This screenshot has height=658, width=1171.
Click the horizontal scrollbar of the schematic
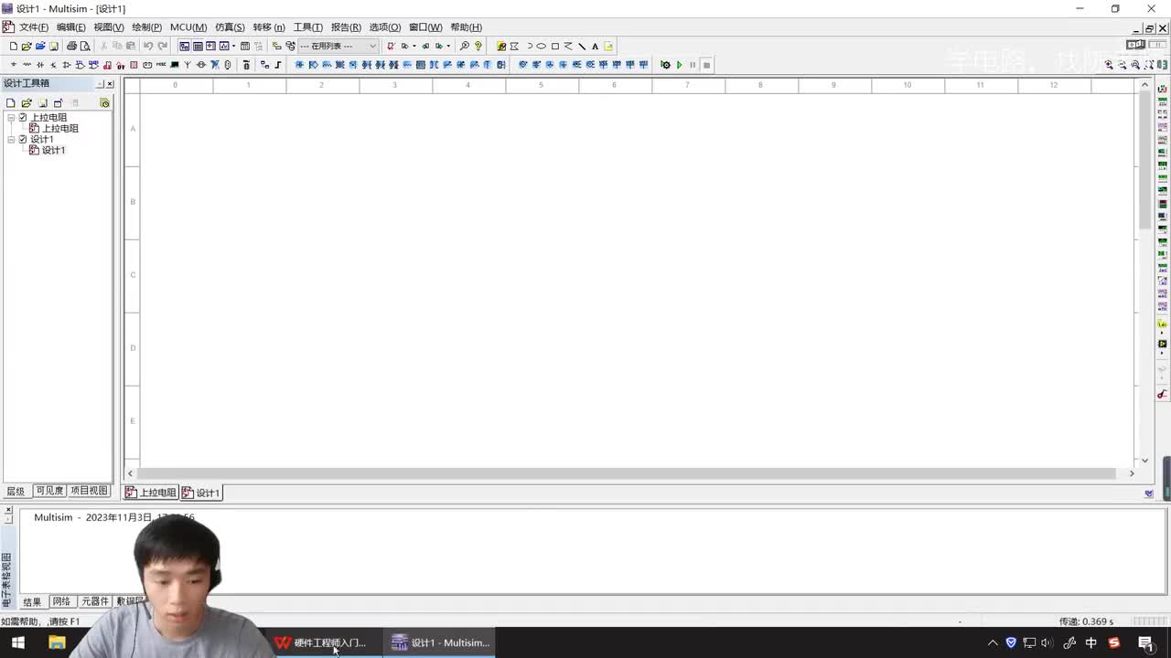(x=627, y=473)
